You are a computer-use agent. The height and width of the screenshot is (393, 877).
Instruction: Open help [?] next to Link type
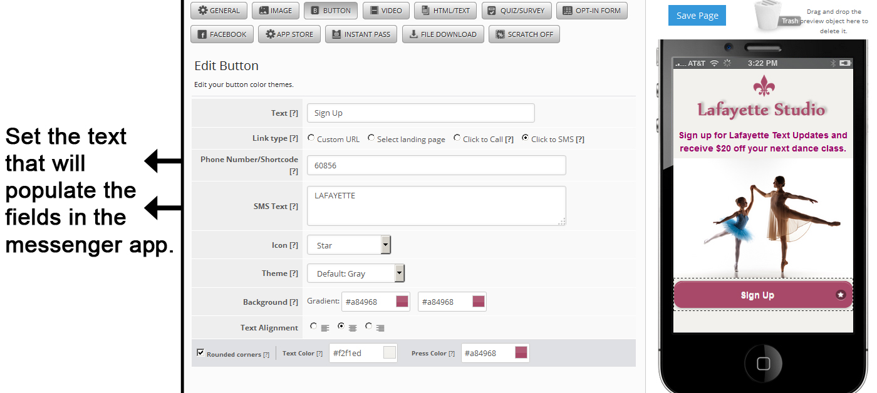tap(294, 138)
